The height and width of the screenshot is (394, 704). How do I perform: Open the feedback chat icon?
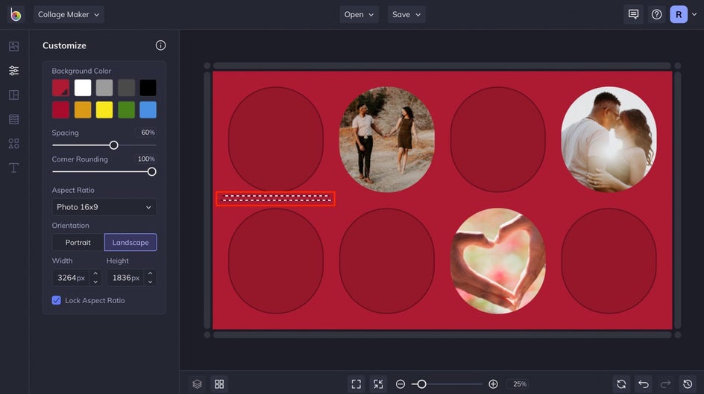click(633, 14)
